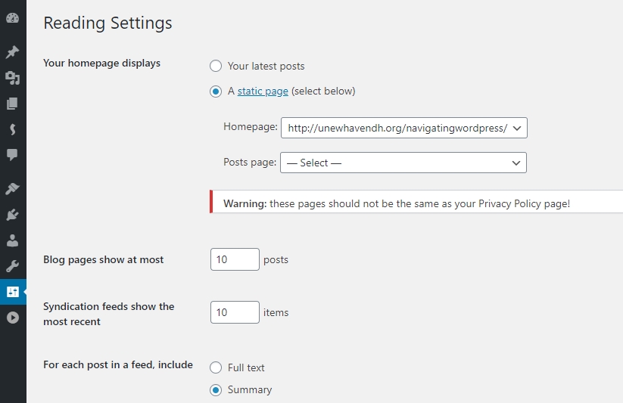The height and width of the screenshot is (403, 623).
Task: Select the A static page radio button
Action: point(216,91)
